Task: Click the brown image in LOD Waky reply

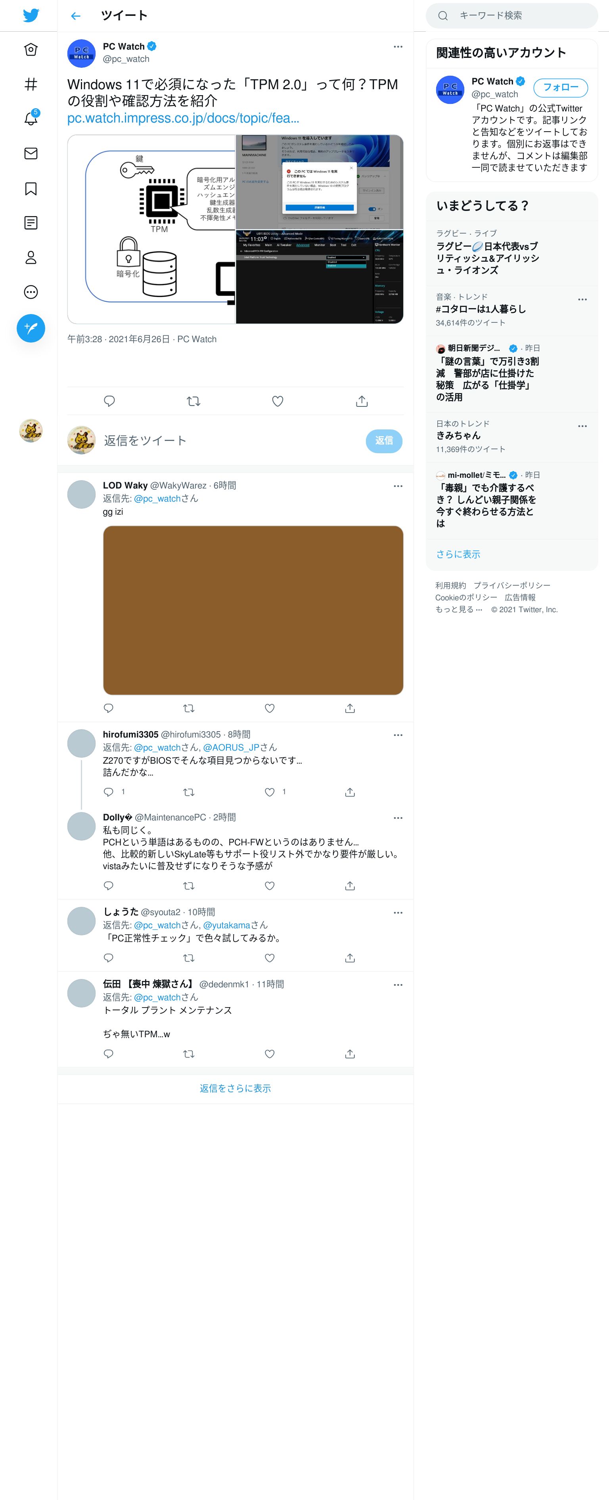Action: pos(253,610)
